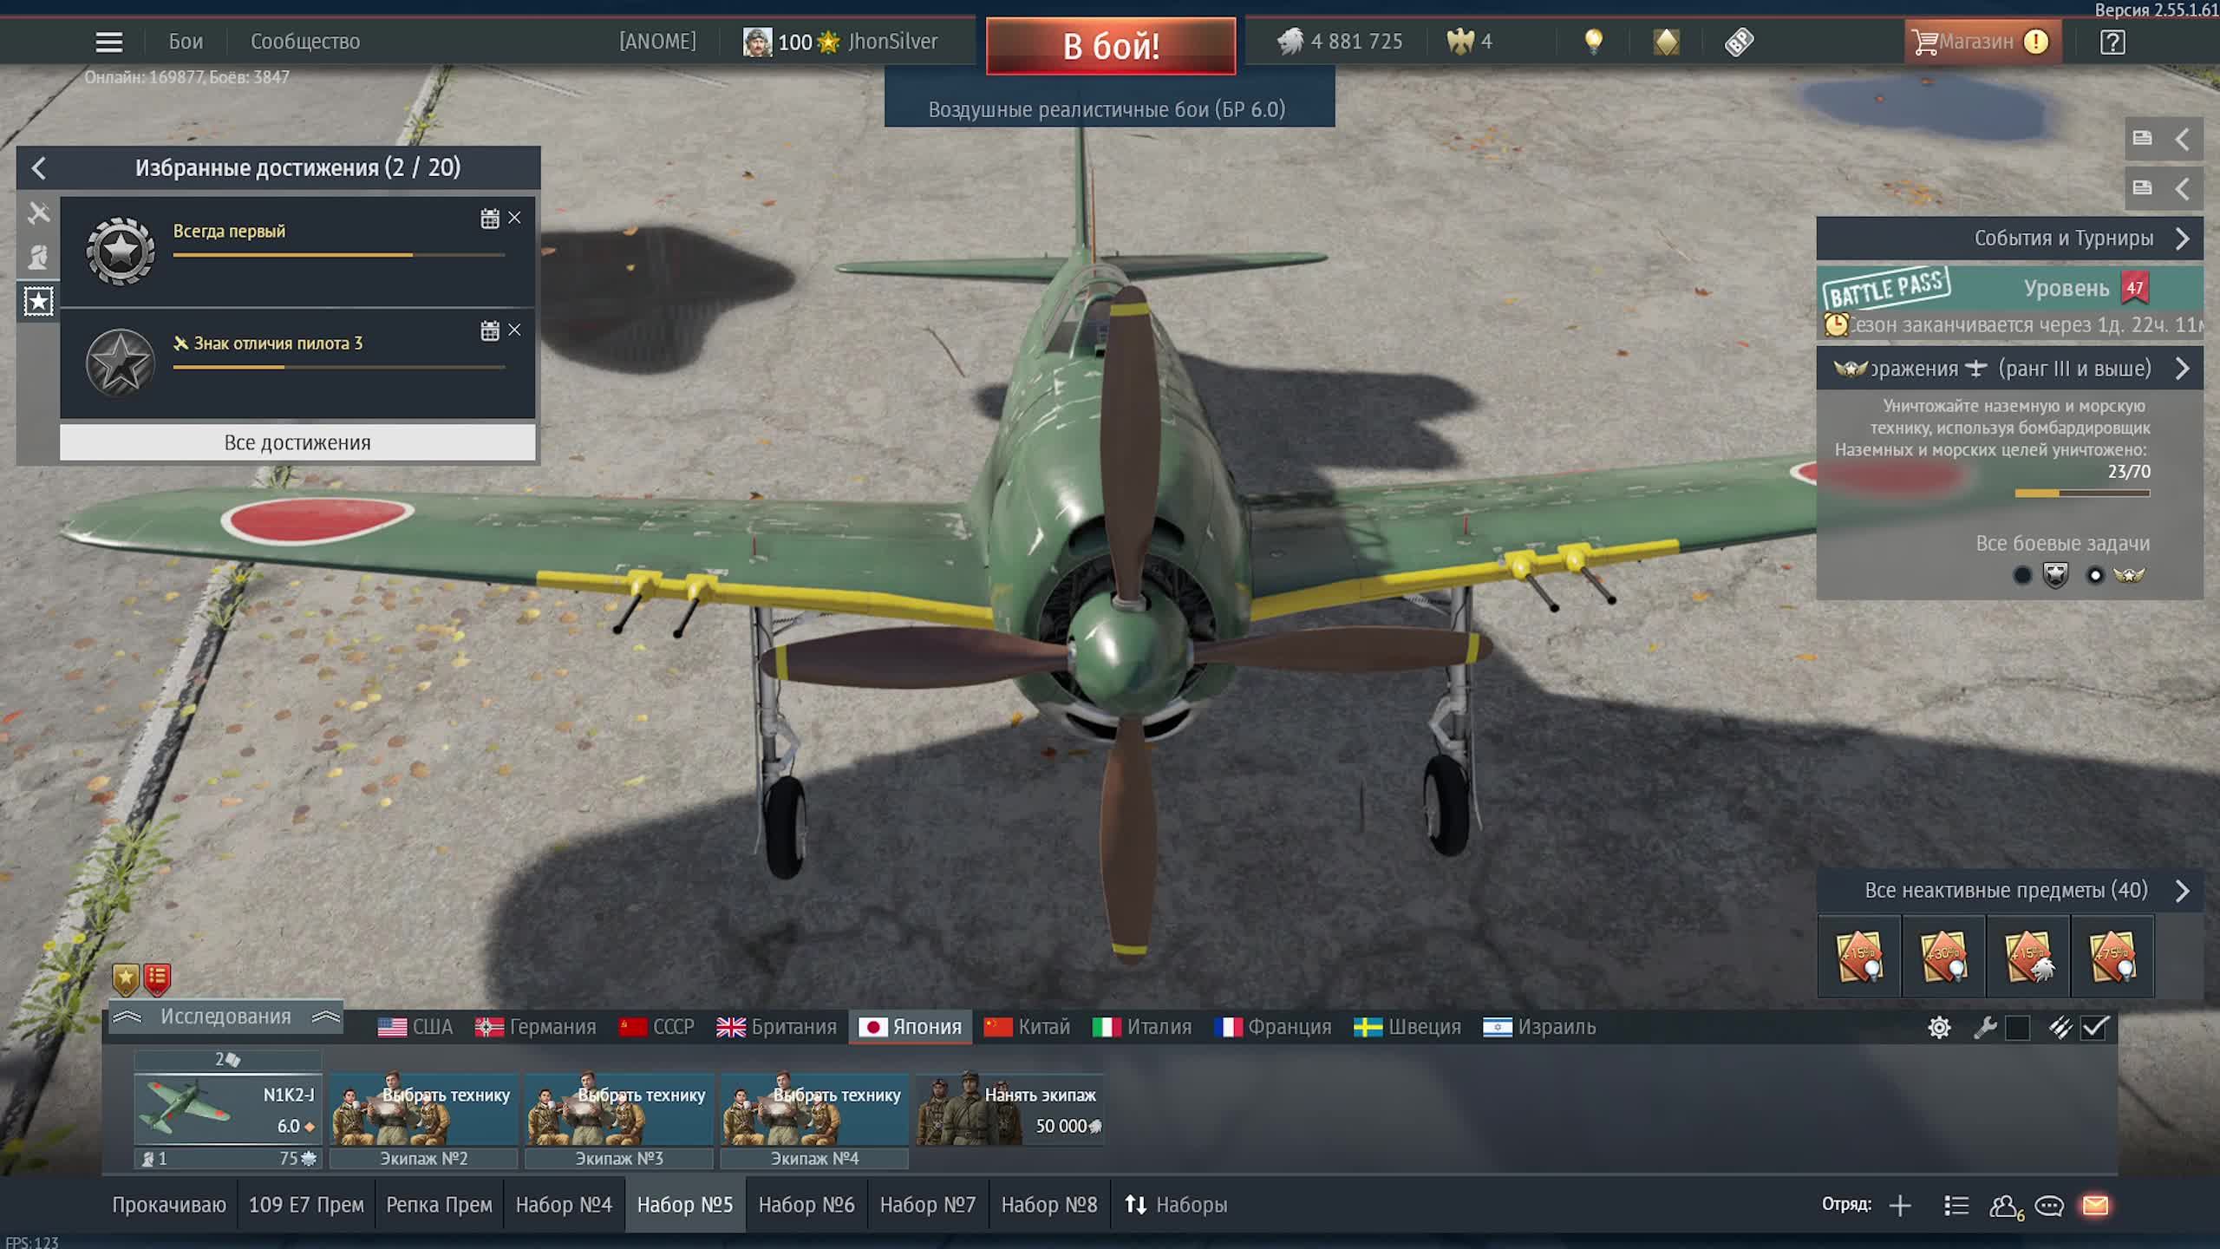Click Все достижения button in achievements panel
The width and height of the screenshot is (2220, 1249).
298,441
